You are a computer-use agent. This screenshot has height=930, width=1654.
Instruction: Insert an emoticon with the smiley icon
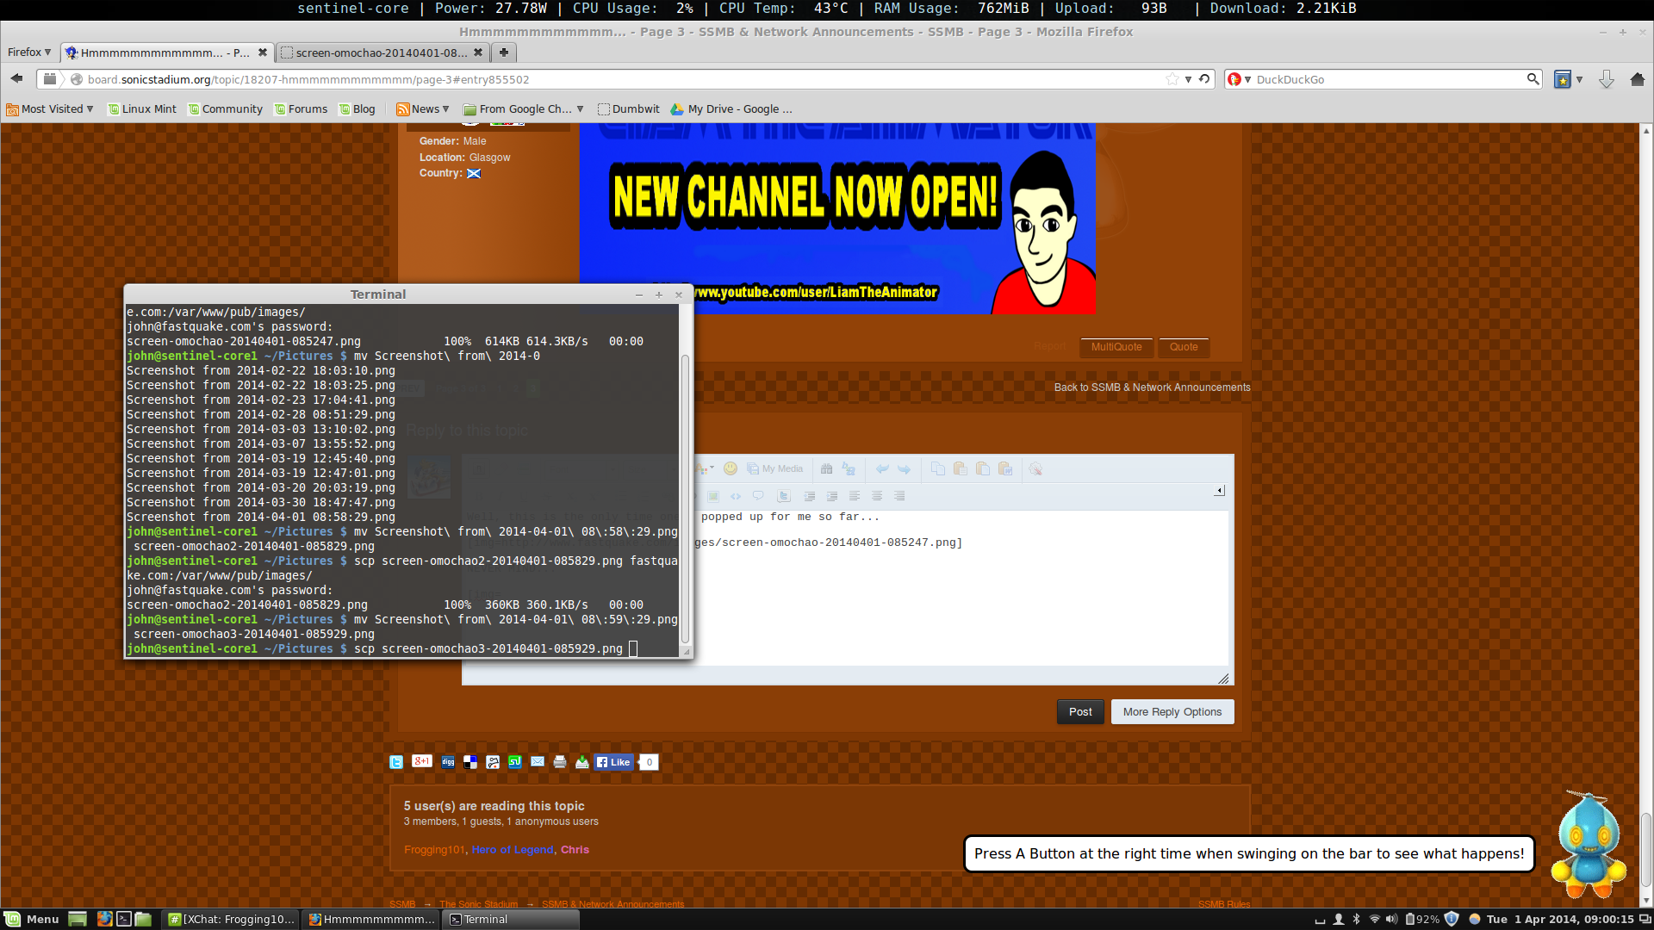click(x=731, y=468)
